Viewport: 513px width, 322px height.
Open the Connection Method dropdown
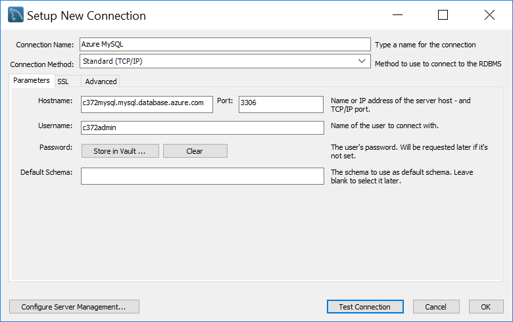coord(225,61)
